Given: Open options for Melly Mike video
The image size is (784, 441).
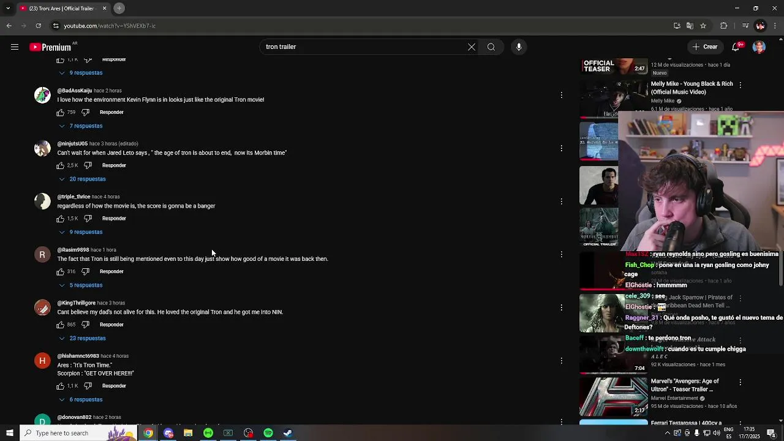Looking at the screenshot, I should click(740, 85).
